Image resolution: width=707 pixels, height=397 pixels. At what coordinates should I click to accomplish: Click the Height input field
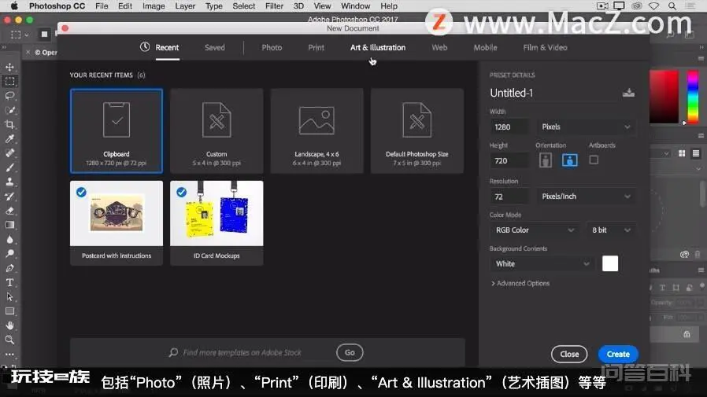[510, 160]
